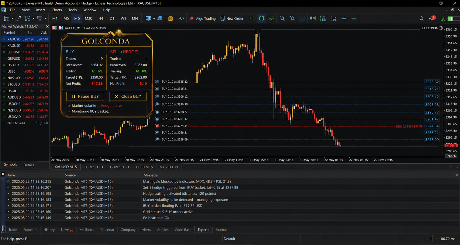Switch Market Watch to the Details tab
Viewport: 460px width, 245px height.
pyautogui.click(x=29, y=165)
